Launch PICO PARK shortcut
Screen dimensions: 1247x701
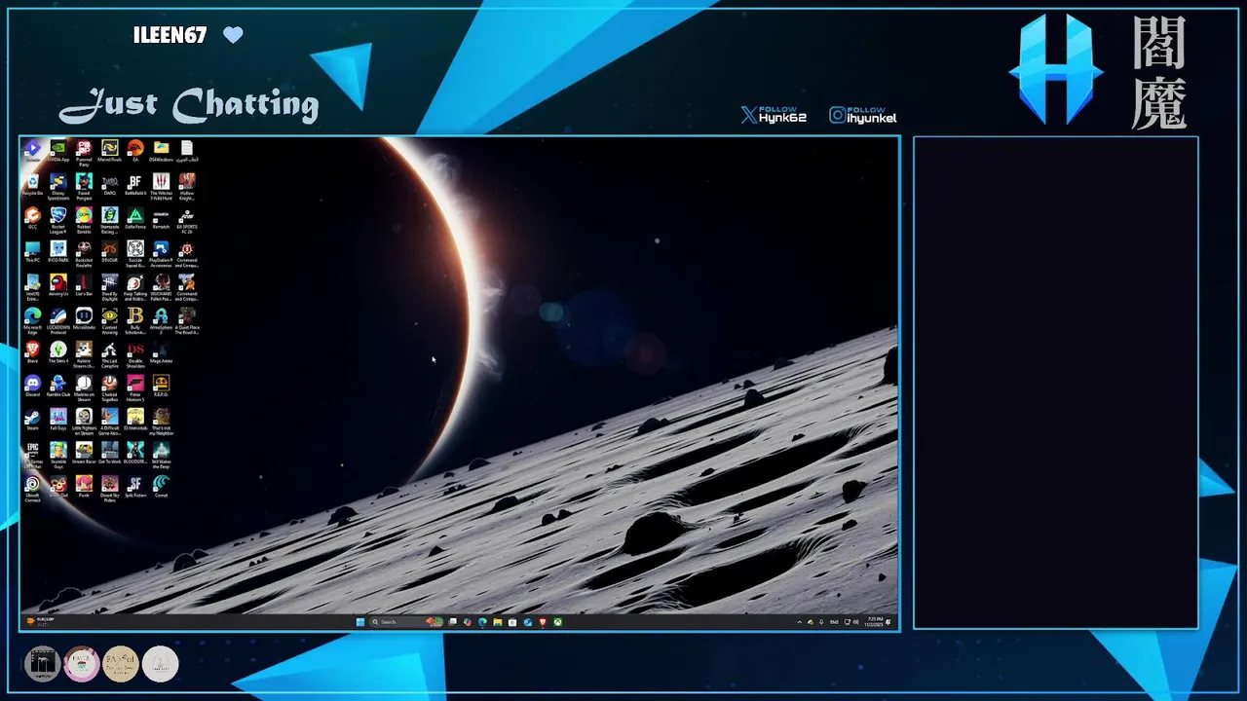click(x=58, y=253)
